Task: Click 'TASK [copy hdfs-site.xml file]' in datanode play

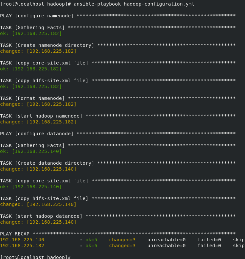Action: point(44,198)
